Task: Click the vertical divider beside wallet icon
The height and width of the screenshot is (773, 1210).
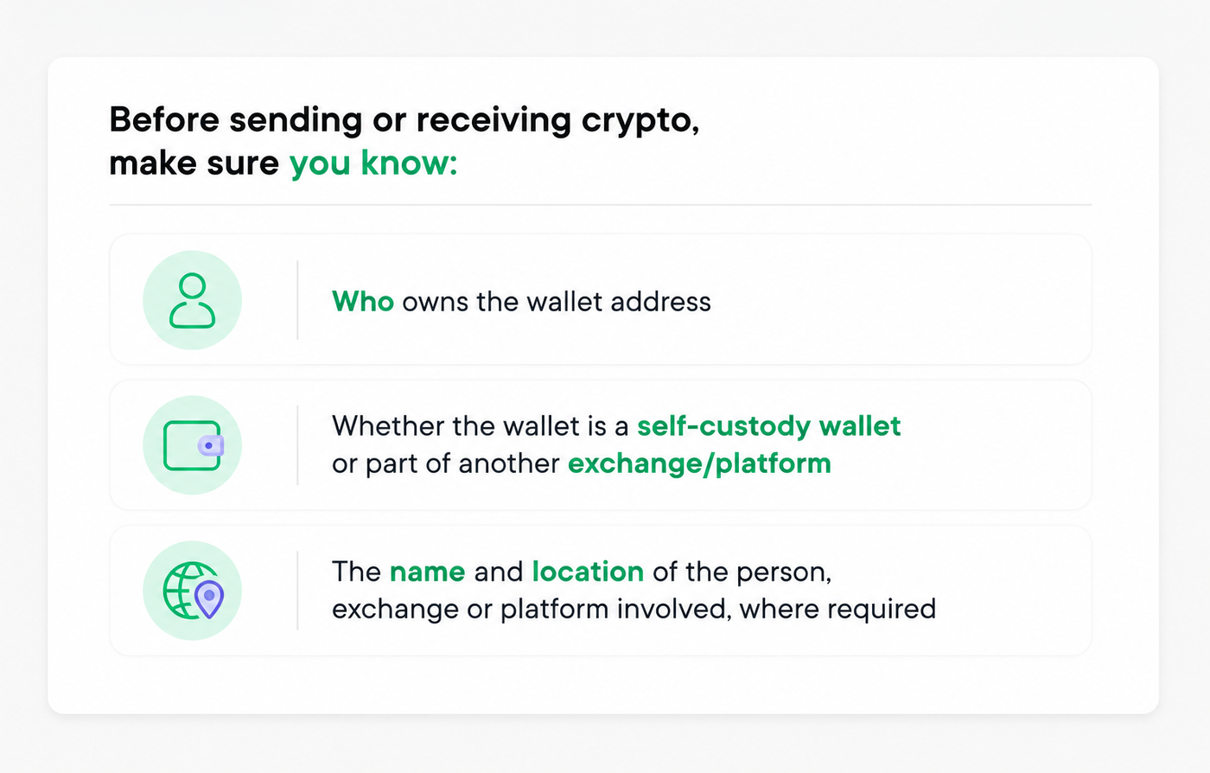Action: [x=297, y=445]
